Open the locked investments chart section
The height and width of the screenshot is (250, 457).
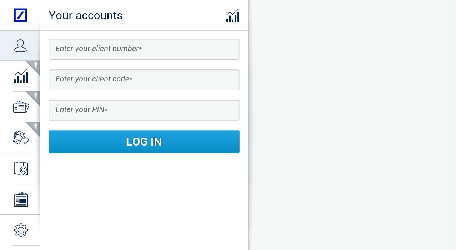pyautogui.click(x=20, y=76)
